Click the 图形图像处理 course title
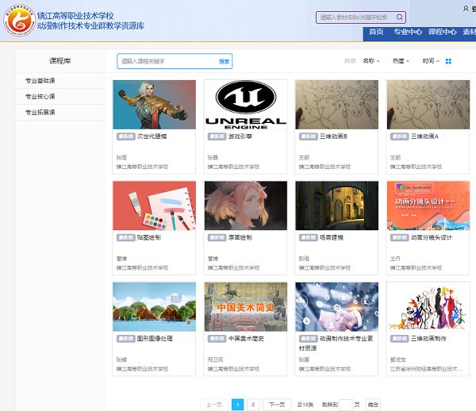 155,339
